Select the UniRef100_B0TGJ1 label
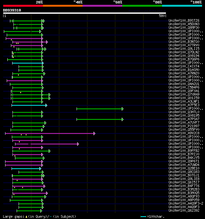This screenshot has width=205, height=219. click(184, 176)
